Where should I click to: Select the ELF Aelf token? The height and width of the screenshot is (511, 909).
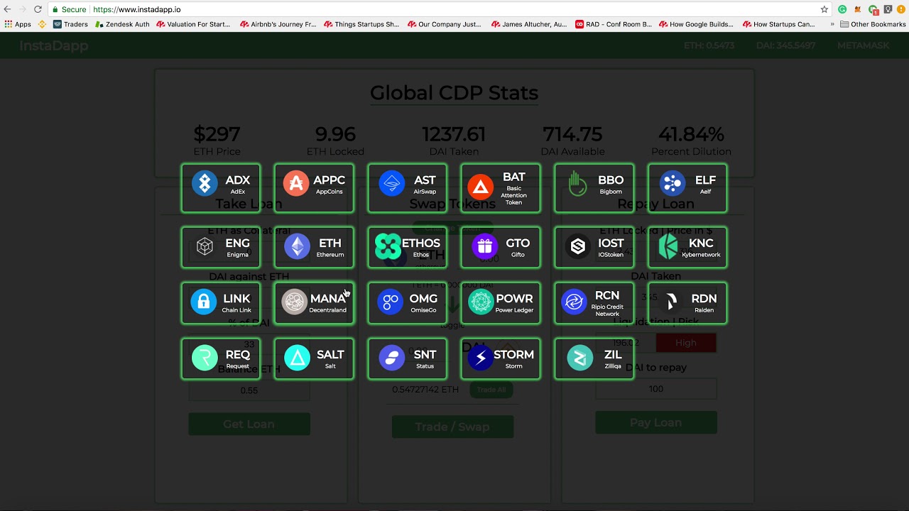(687, 188)
